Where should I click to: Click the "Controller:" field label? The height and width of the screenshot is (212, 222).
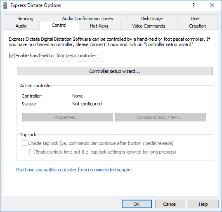click(x=32, y=96)
